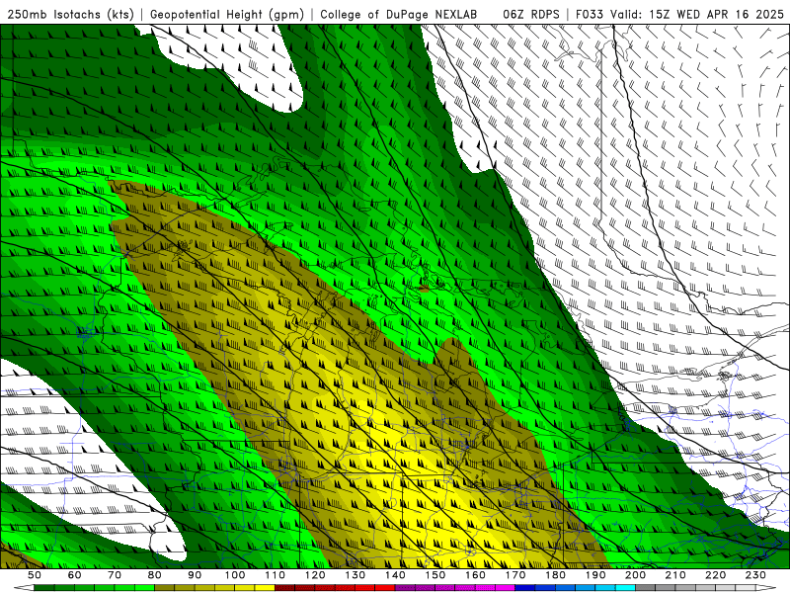The image size is (790, 593).
Task: Click the "250mb Isotachs (kts)" title text
Action: tap(70, 14)
